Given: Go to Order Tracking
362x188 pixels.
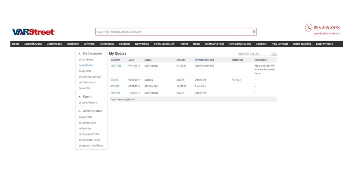Looking at the screenshot, I should [302, 44].
